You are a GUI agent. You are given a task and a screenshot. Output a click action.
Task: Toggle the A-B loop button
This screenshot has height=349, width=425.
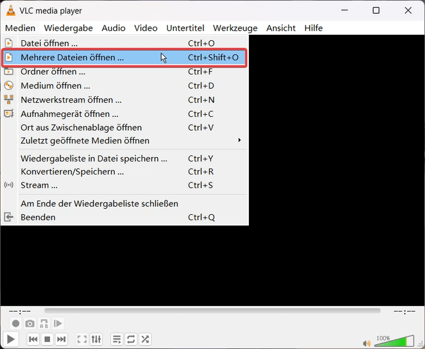[x=44, y=323]
